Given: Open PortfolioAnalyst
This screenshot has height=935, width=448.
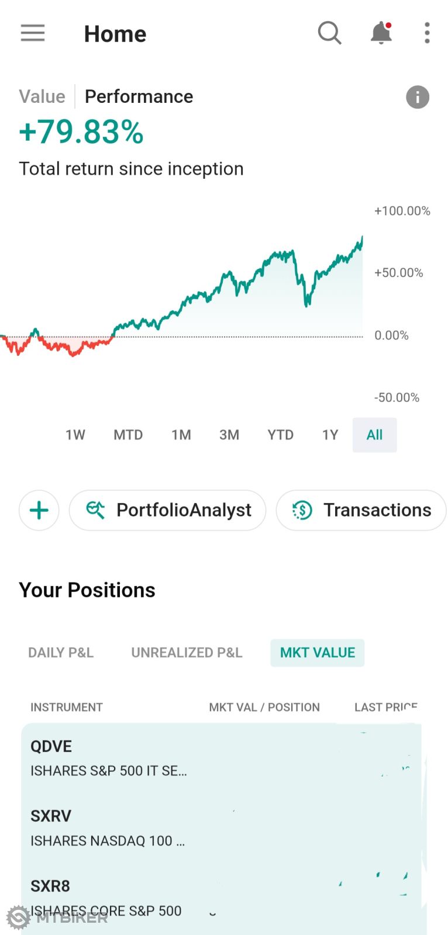Looking at the screenshot, I should click(x=168, y=510).
